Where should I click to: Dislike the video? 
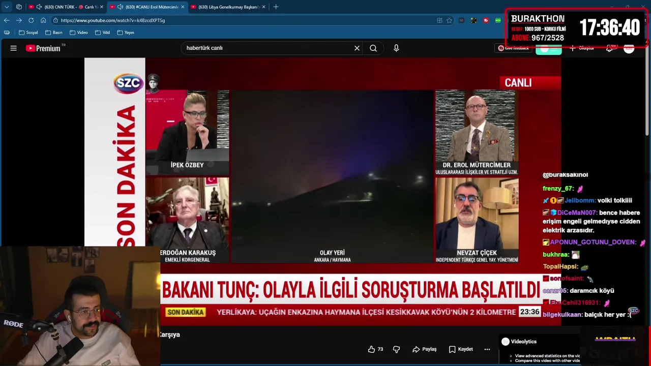point(397,349)
